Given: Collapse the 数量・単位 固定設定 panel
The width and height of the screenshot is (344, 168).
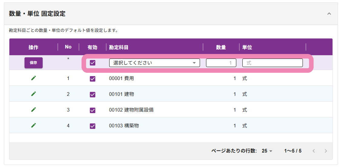Looking at the screenshot, I should pos(329,14).
